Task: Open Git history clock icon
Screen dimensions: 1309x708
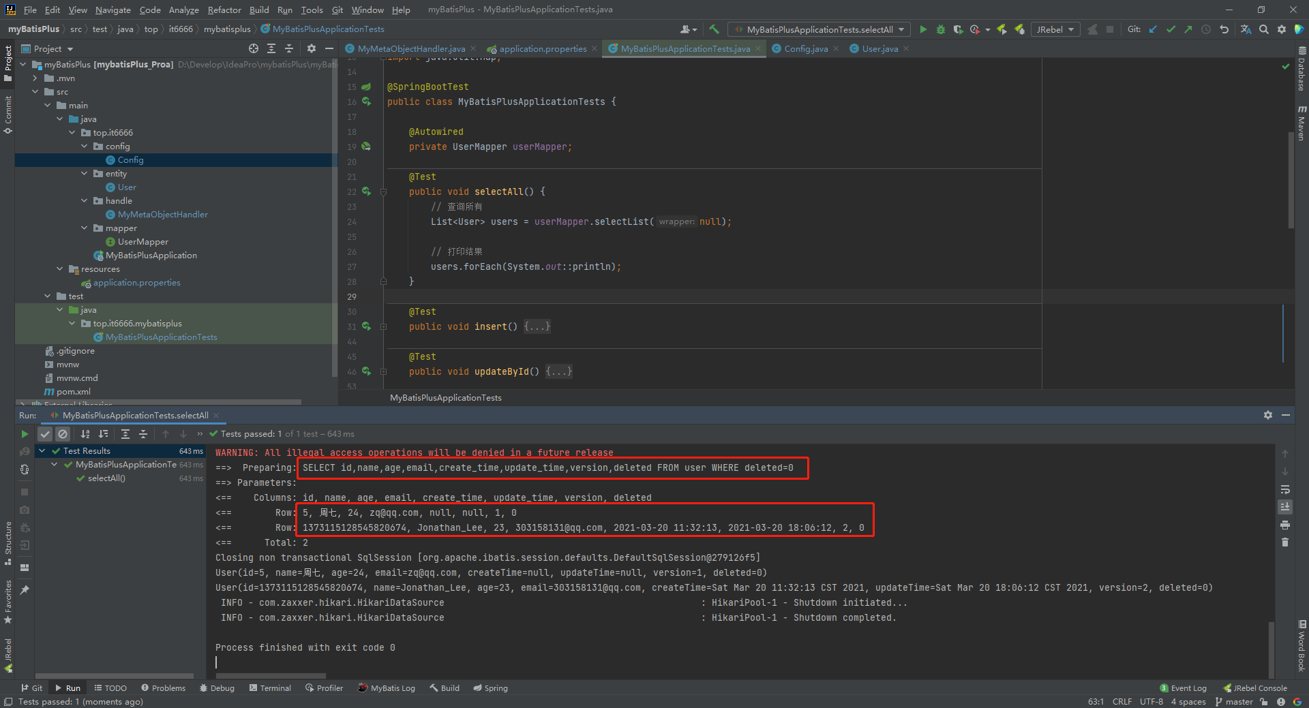Action: (1206, 29)
